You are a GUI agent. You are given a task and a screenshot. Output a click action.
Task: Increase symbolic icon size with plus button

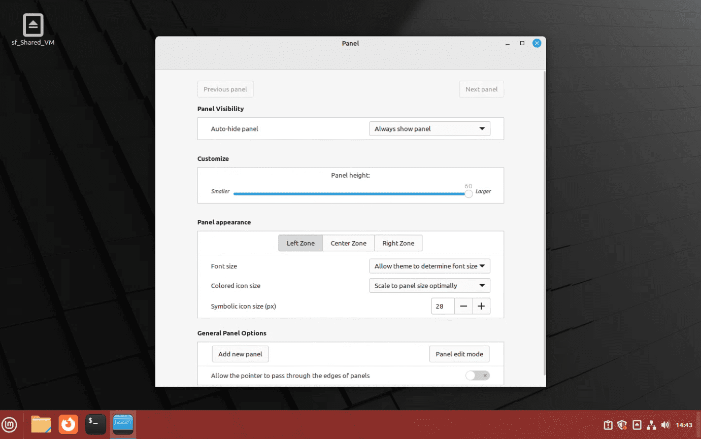click(481, 306)
